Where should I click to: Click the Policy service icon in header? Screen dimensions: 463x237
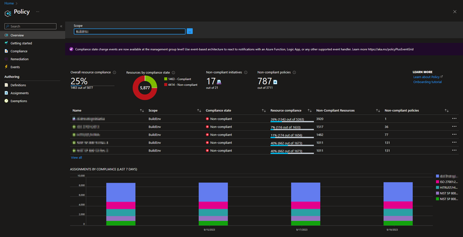[x=8, y=13]
